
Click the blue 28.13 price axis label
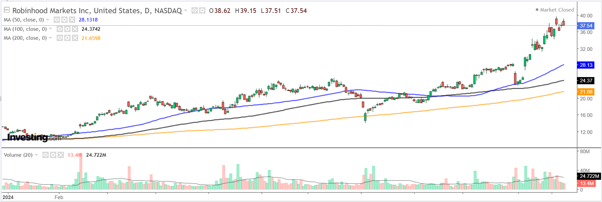[x=586, y=65]
